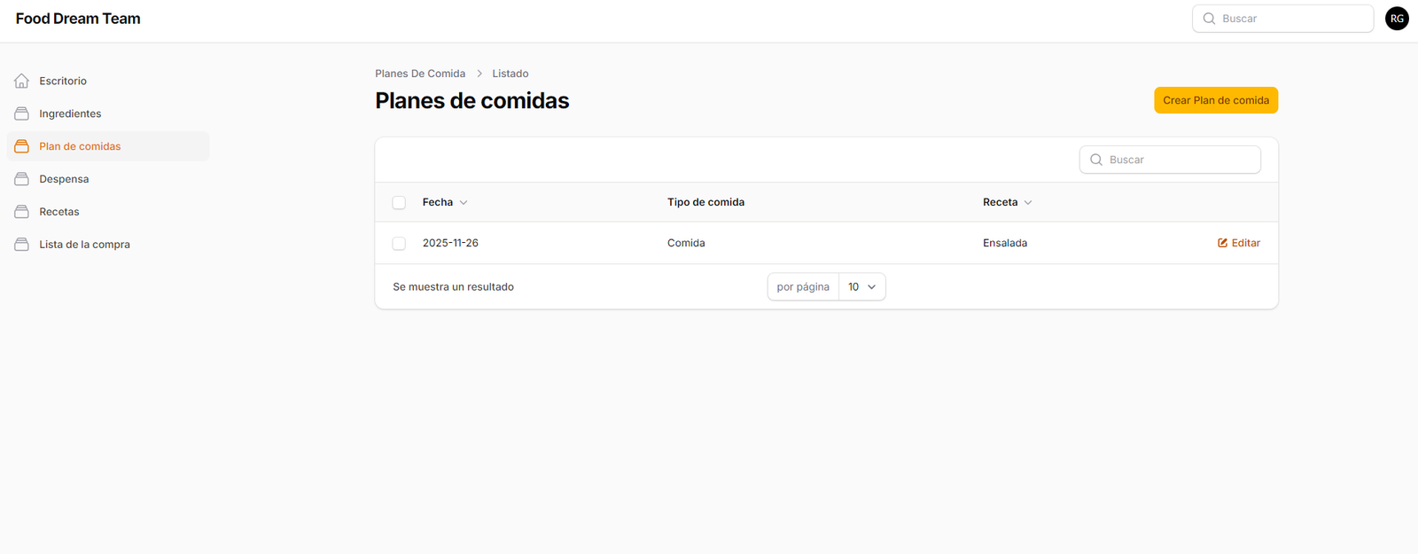The image size is (1418, 554).
Task: Click the Lista de la compra icon
Action: [22, 245]
